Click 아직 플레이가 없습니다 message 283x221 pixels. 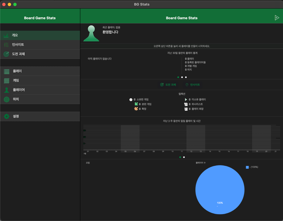pos(99,59)
